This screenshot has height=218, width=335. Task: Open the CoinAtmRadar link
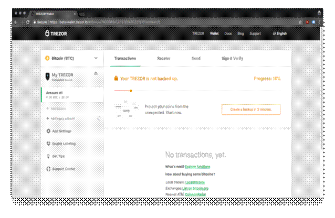(x=195, y=194)
